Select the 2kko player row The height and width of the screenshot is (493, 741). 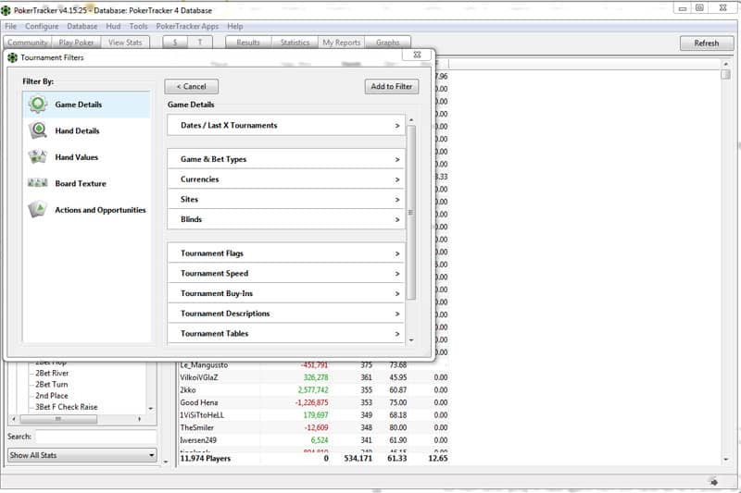pos(314,390)
